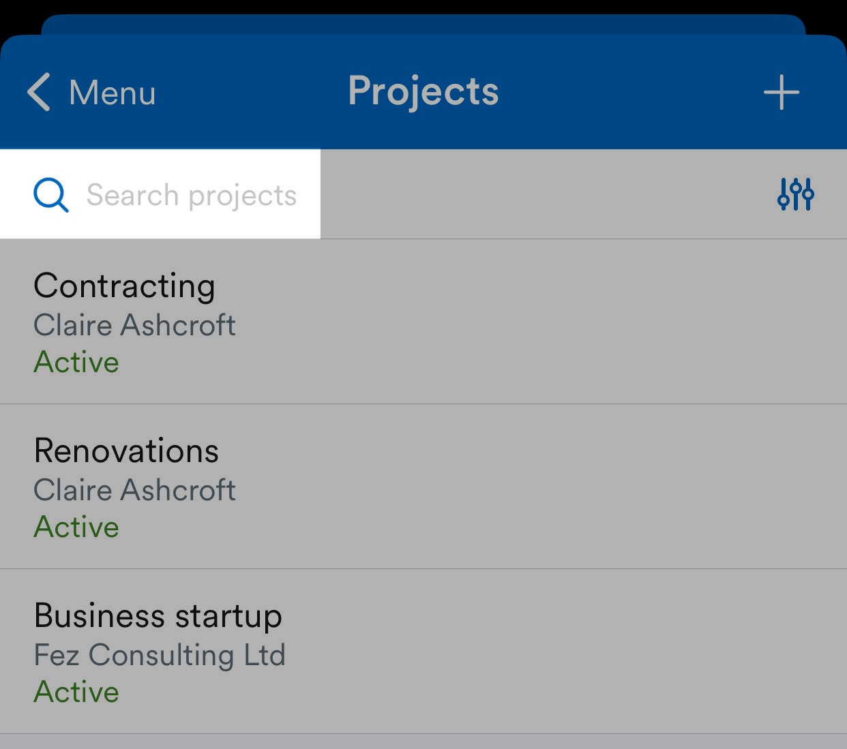The width and height of the screenshot is (847, 749).
Task: Tap empty strip below Business startup row
Action: tap(423, 742)
